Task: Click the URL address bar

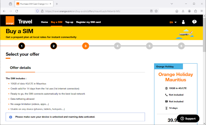Action: 97,11
